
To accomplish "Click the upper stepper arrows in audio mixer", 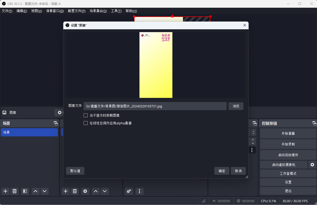I will (253, 132).
